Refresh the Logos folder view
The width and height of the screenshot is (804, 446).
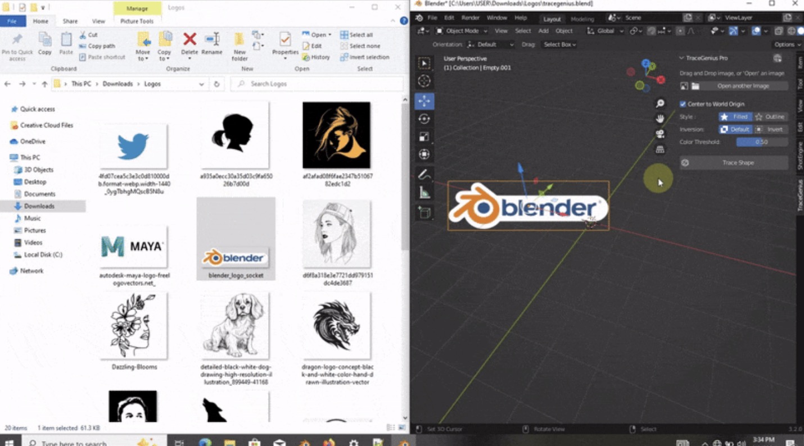pyautogui.click(x=216, y=84)
